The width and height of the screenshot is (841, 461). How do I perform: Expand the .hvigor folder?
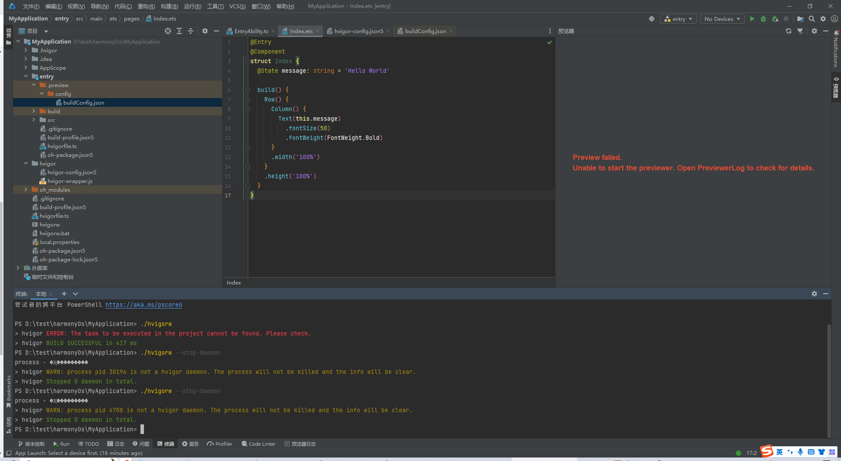[x=26, y=50]
